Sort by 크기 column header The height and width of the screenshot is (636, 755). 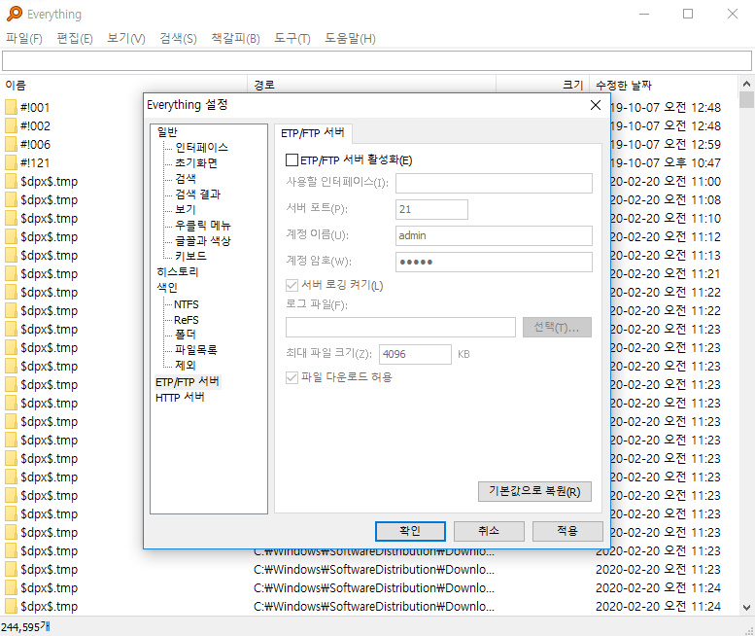pos(542,86)
